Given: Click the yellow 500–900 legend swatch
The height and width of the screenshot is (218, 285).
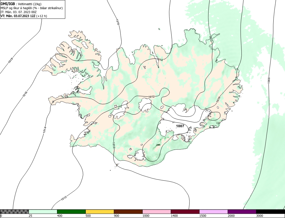Looking at the screenshot, I should (x=100, y=212).
